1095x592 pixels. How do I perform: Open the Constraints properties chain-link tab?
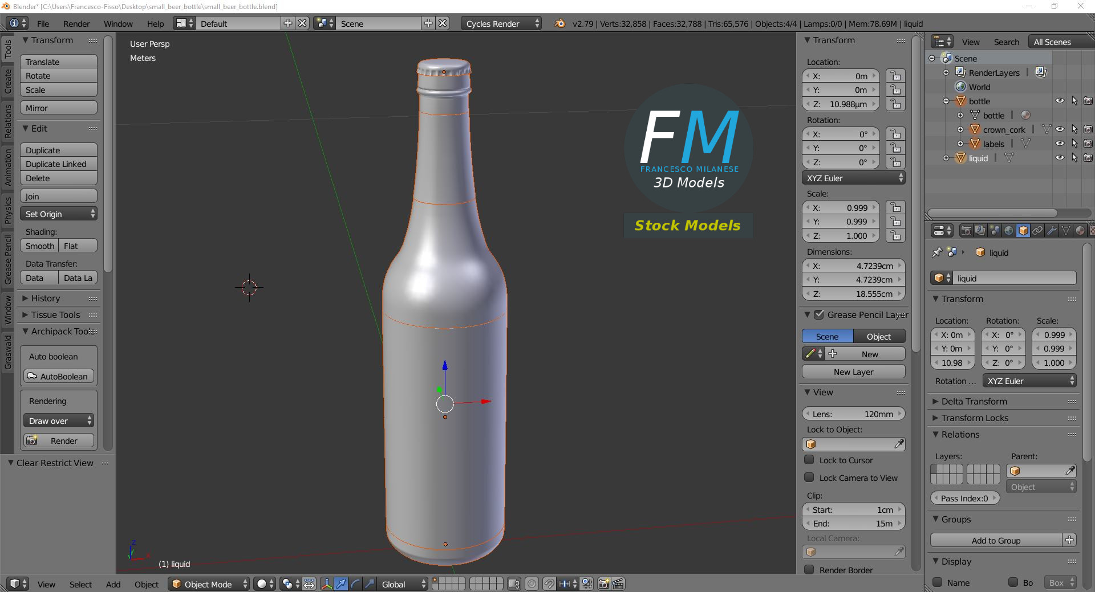click(1037, 231)
